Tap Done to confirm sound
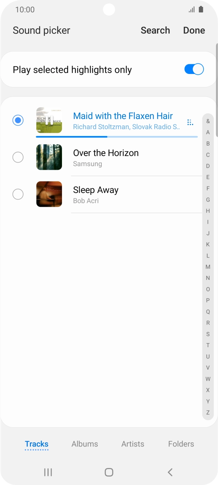Viewport: 218px width, 485px height. pos(194,30)
